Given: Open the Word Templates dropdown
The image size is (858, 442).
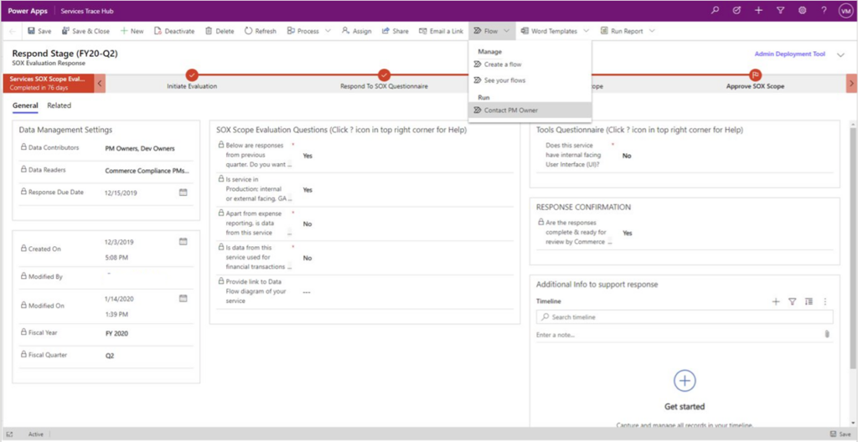Looking at the screenshot, I should coord(555,31).
